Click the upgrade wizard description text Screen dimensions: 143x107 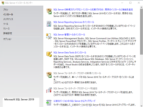pos(95,105)
